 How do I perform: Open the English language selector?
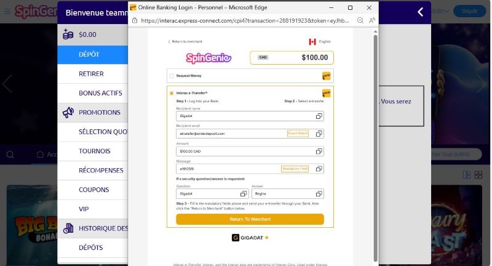pos(325,41)
